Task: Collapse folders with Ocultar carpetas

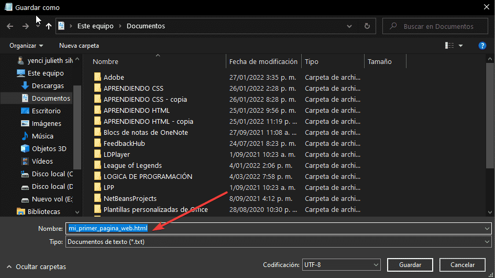Action: click(36, 266)
